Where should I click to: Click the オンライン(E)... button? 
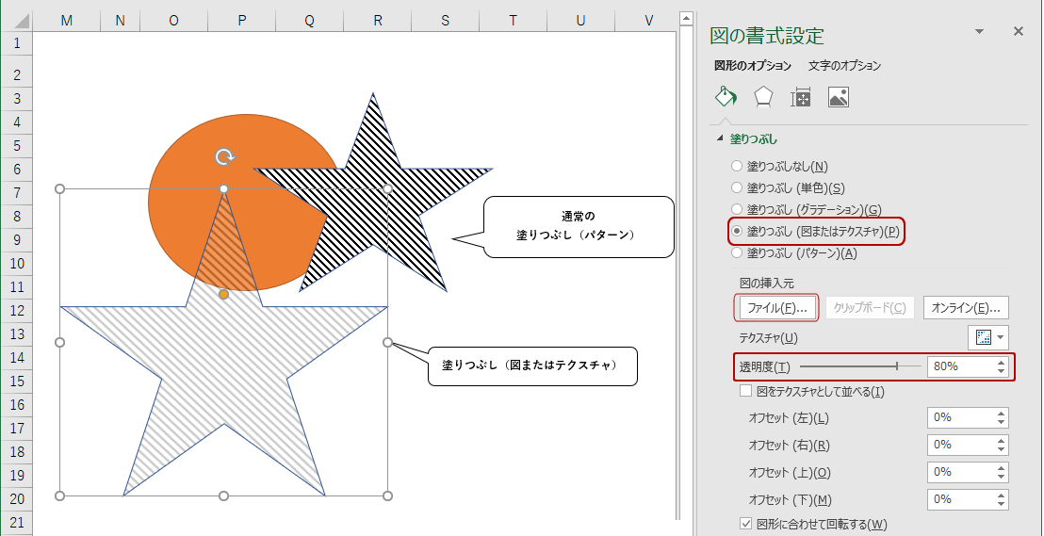pos(966,308)
